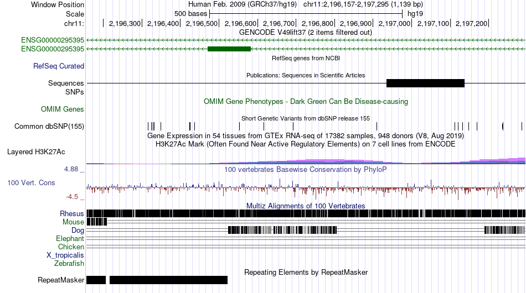Image resolution: width=526 pixels, height=293 pixels.
Task: Select the Mouse alignment row label
Action: pyautogui.click(x=73, y=222)
